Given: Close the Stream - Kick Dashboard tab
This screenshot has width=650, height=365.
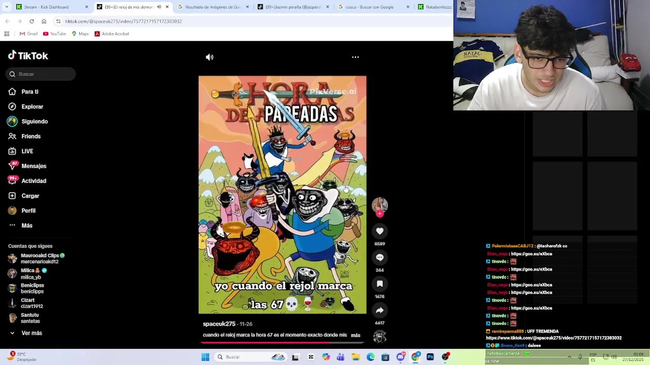Looking at the screenshot, I should [x=86, y=7].
